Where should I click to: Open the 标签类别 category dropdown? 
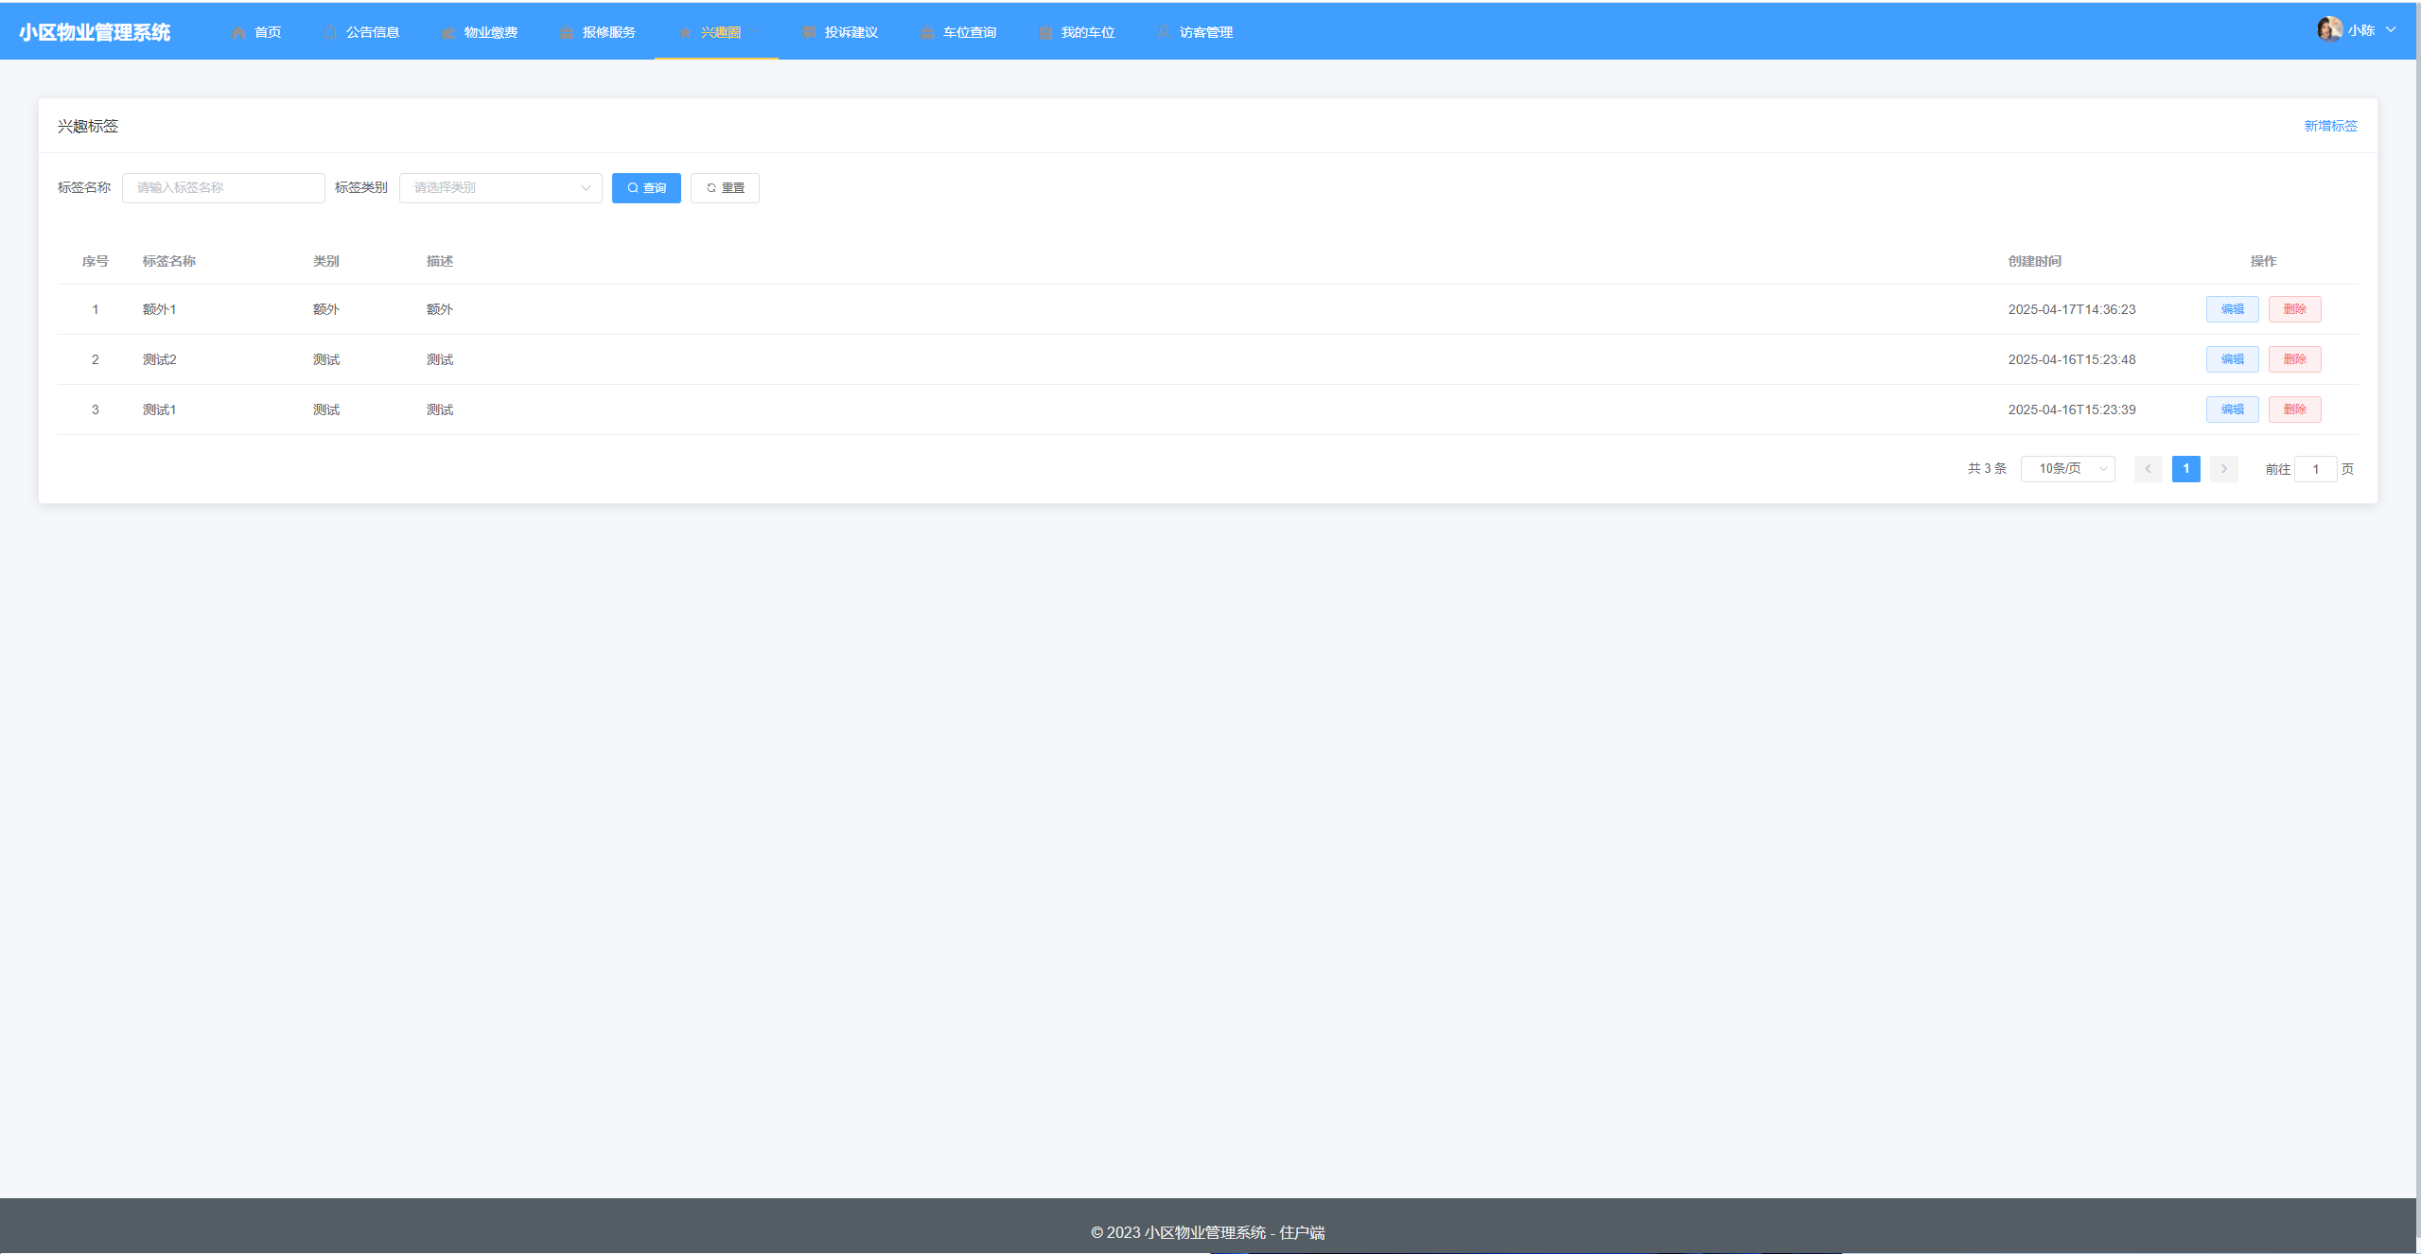coord(500,187)
